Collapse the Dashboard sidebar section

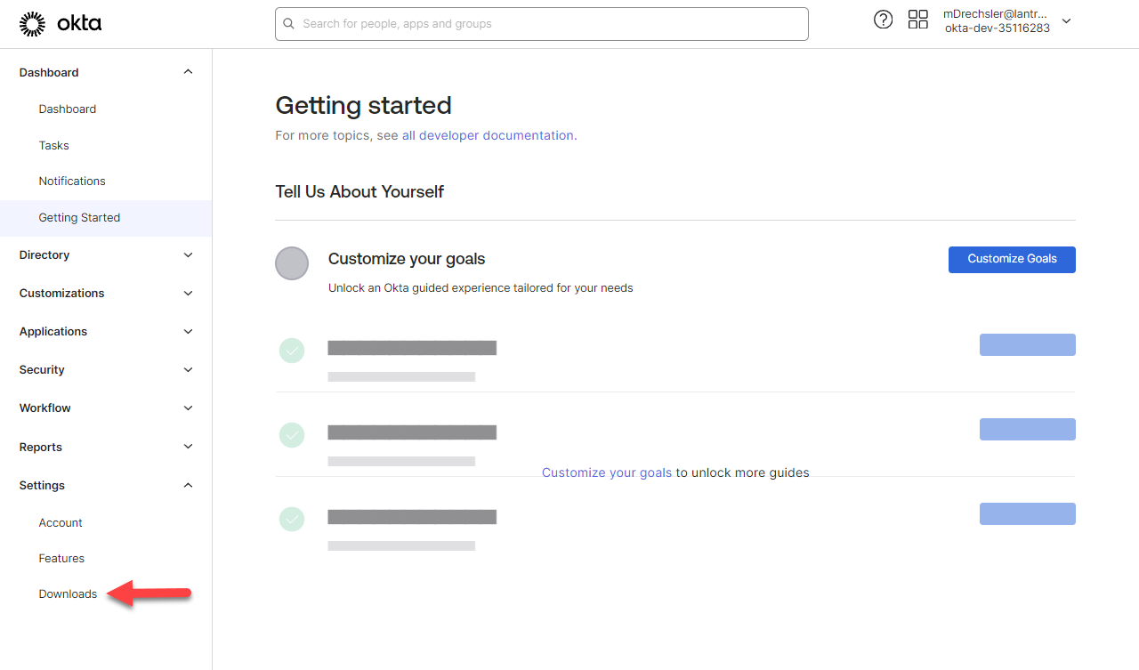pos(188,72)
